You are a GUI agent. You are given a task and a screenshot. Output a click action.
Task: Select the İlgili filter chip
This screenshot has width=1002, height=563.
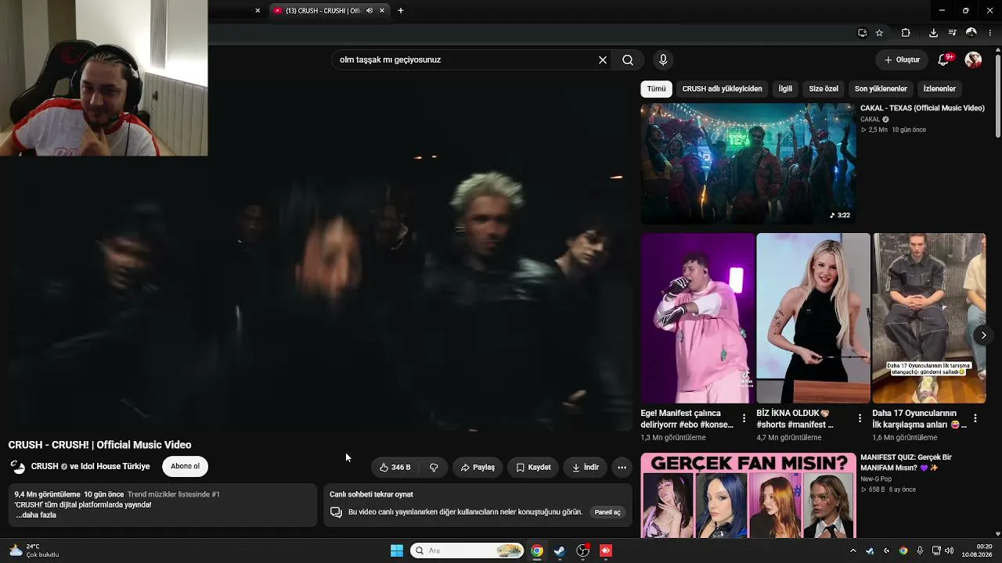[x=785, y=88]
